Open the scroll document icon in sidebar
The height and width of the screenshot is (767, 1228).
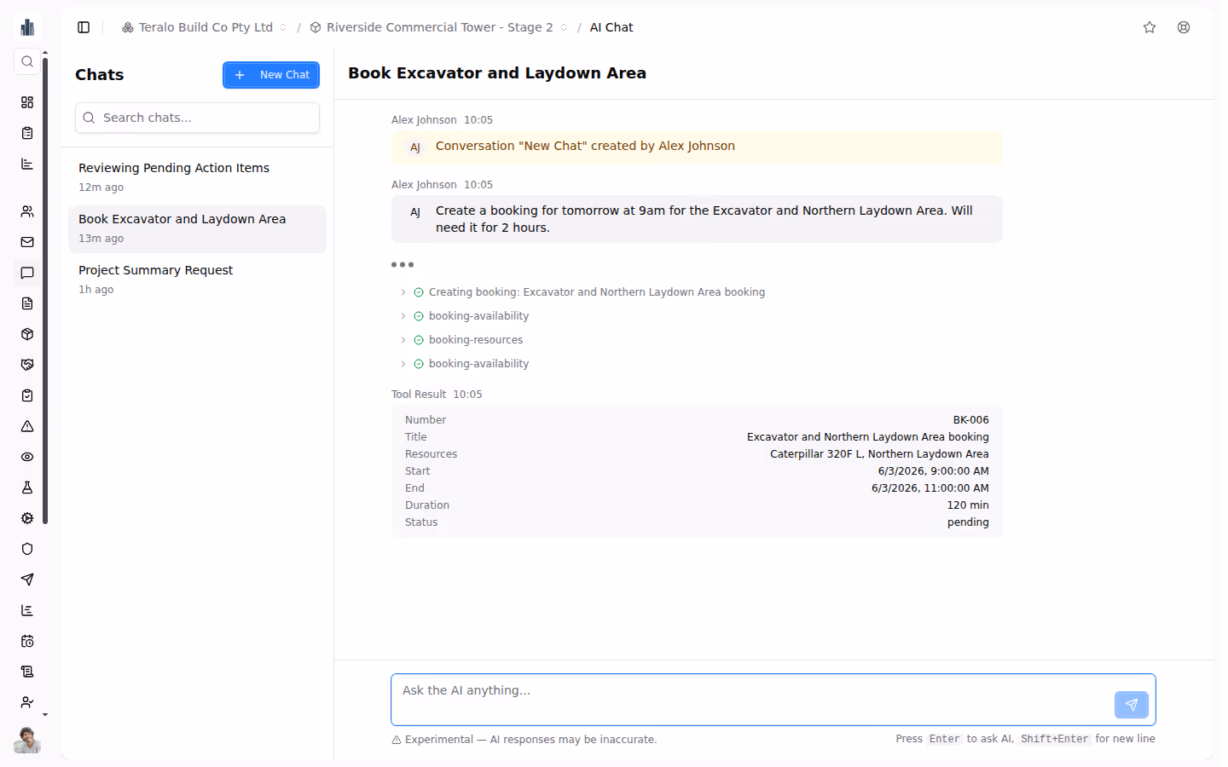click(27, 672)
